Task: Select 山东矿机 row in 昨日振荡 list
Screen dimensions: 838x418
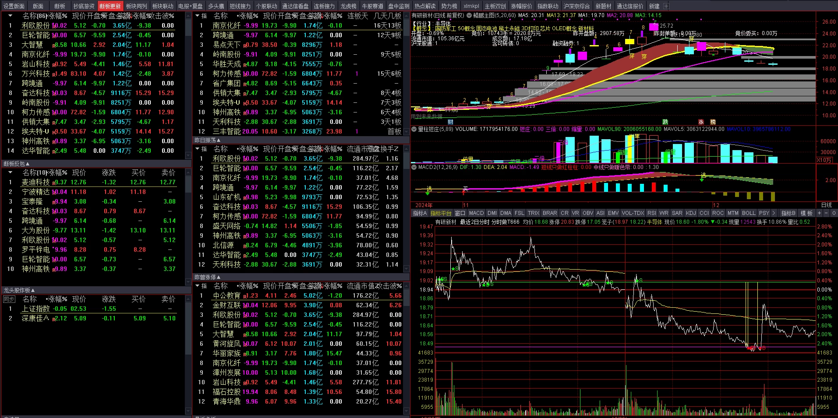Action: 298,197
